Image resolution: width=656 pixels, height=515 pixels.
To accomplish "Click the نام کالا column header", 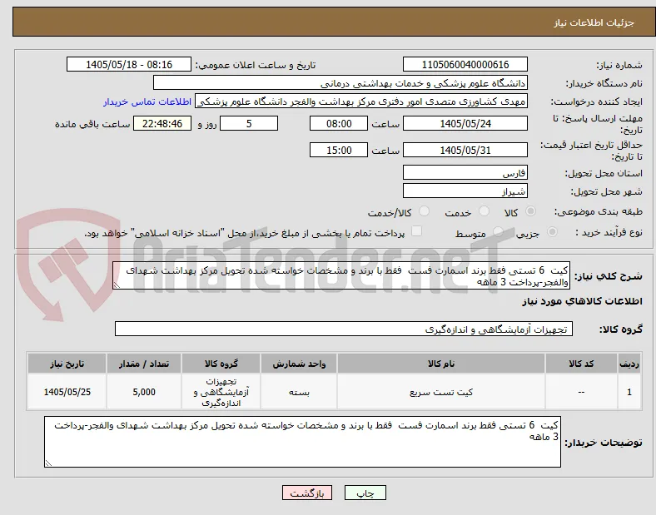I will coord(441,364).
